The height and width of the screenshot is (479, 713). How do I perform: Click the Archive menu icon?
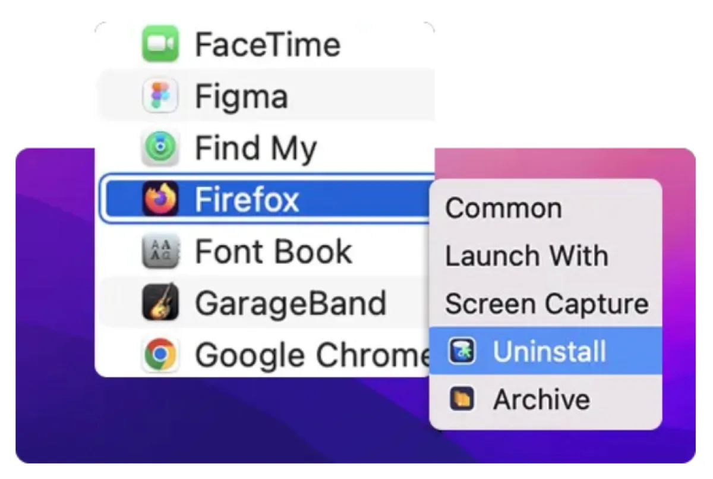tap(462, 399)
